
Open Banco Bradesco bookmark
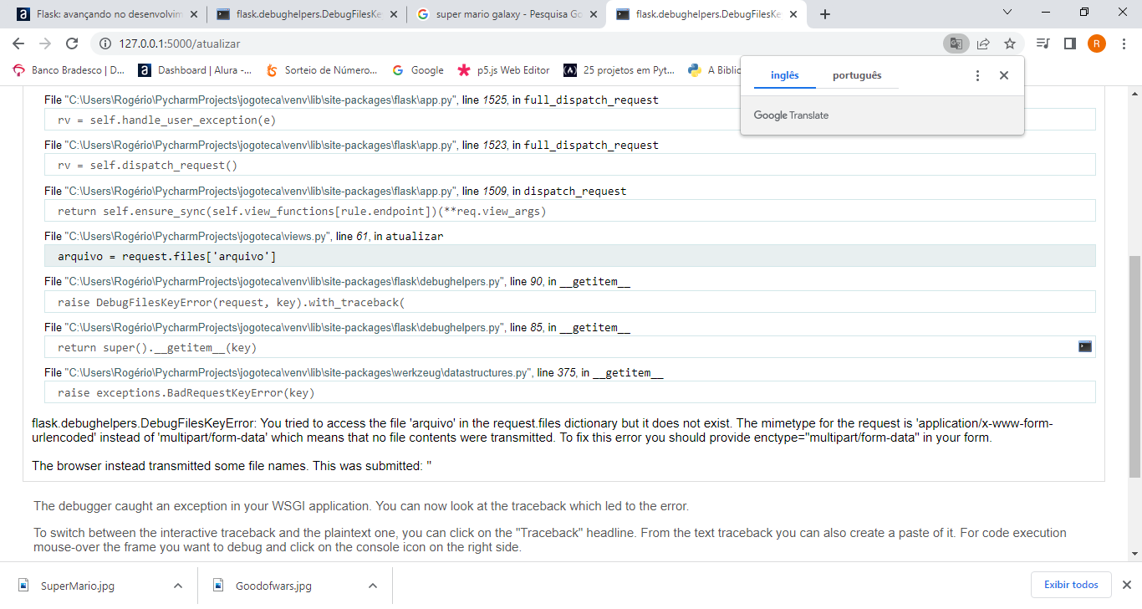coord(69,70)
